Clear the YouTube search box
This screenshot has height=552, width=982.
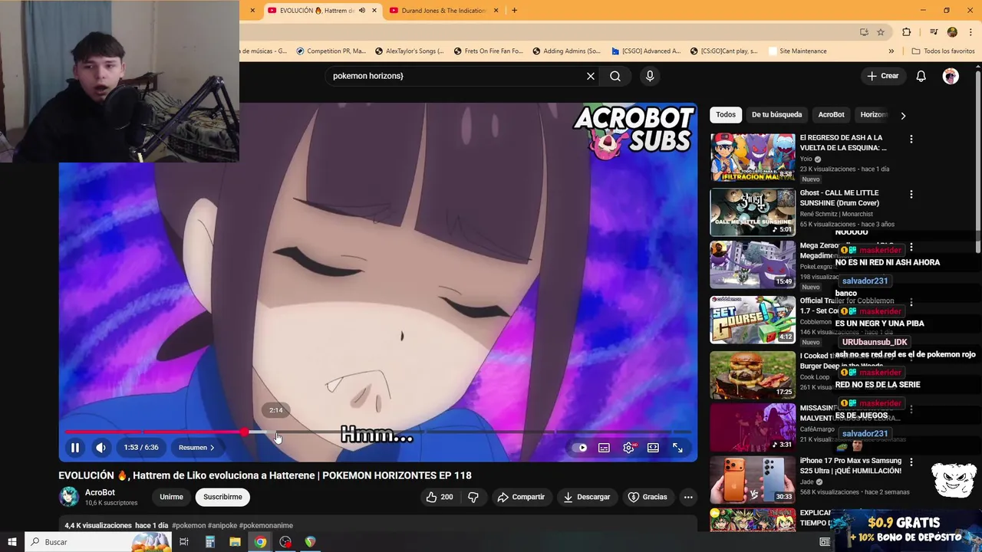click(591, 76)
